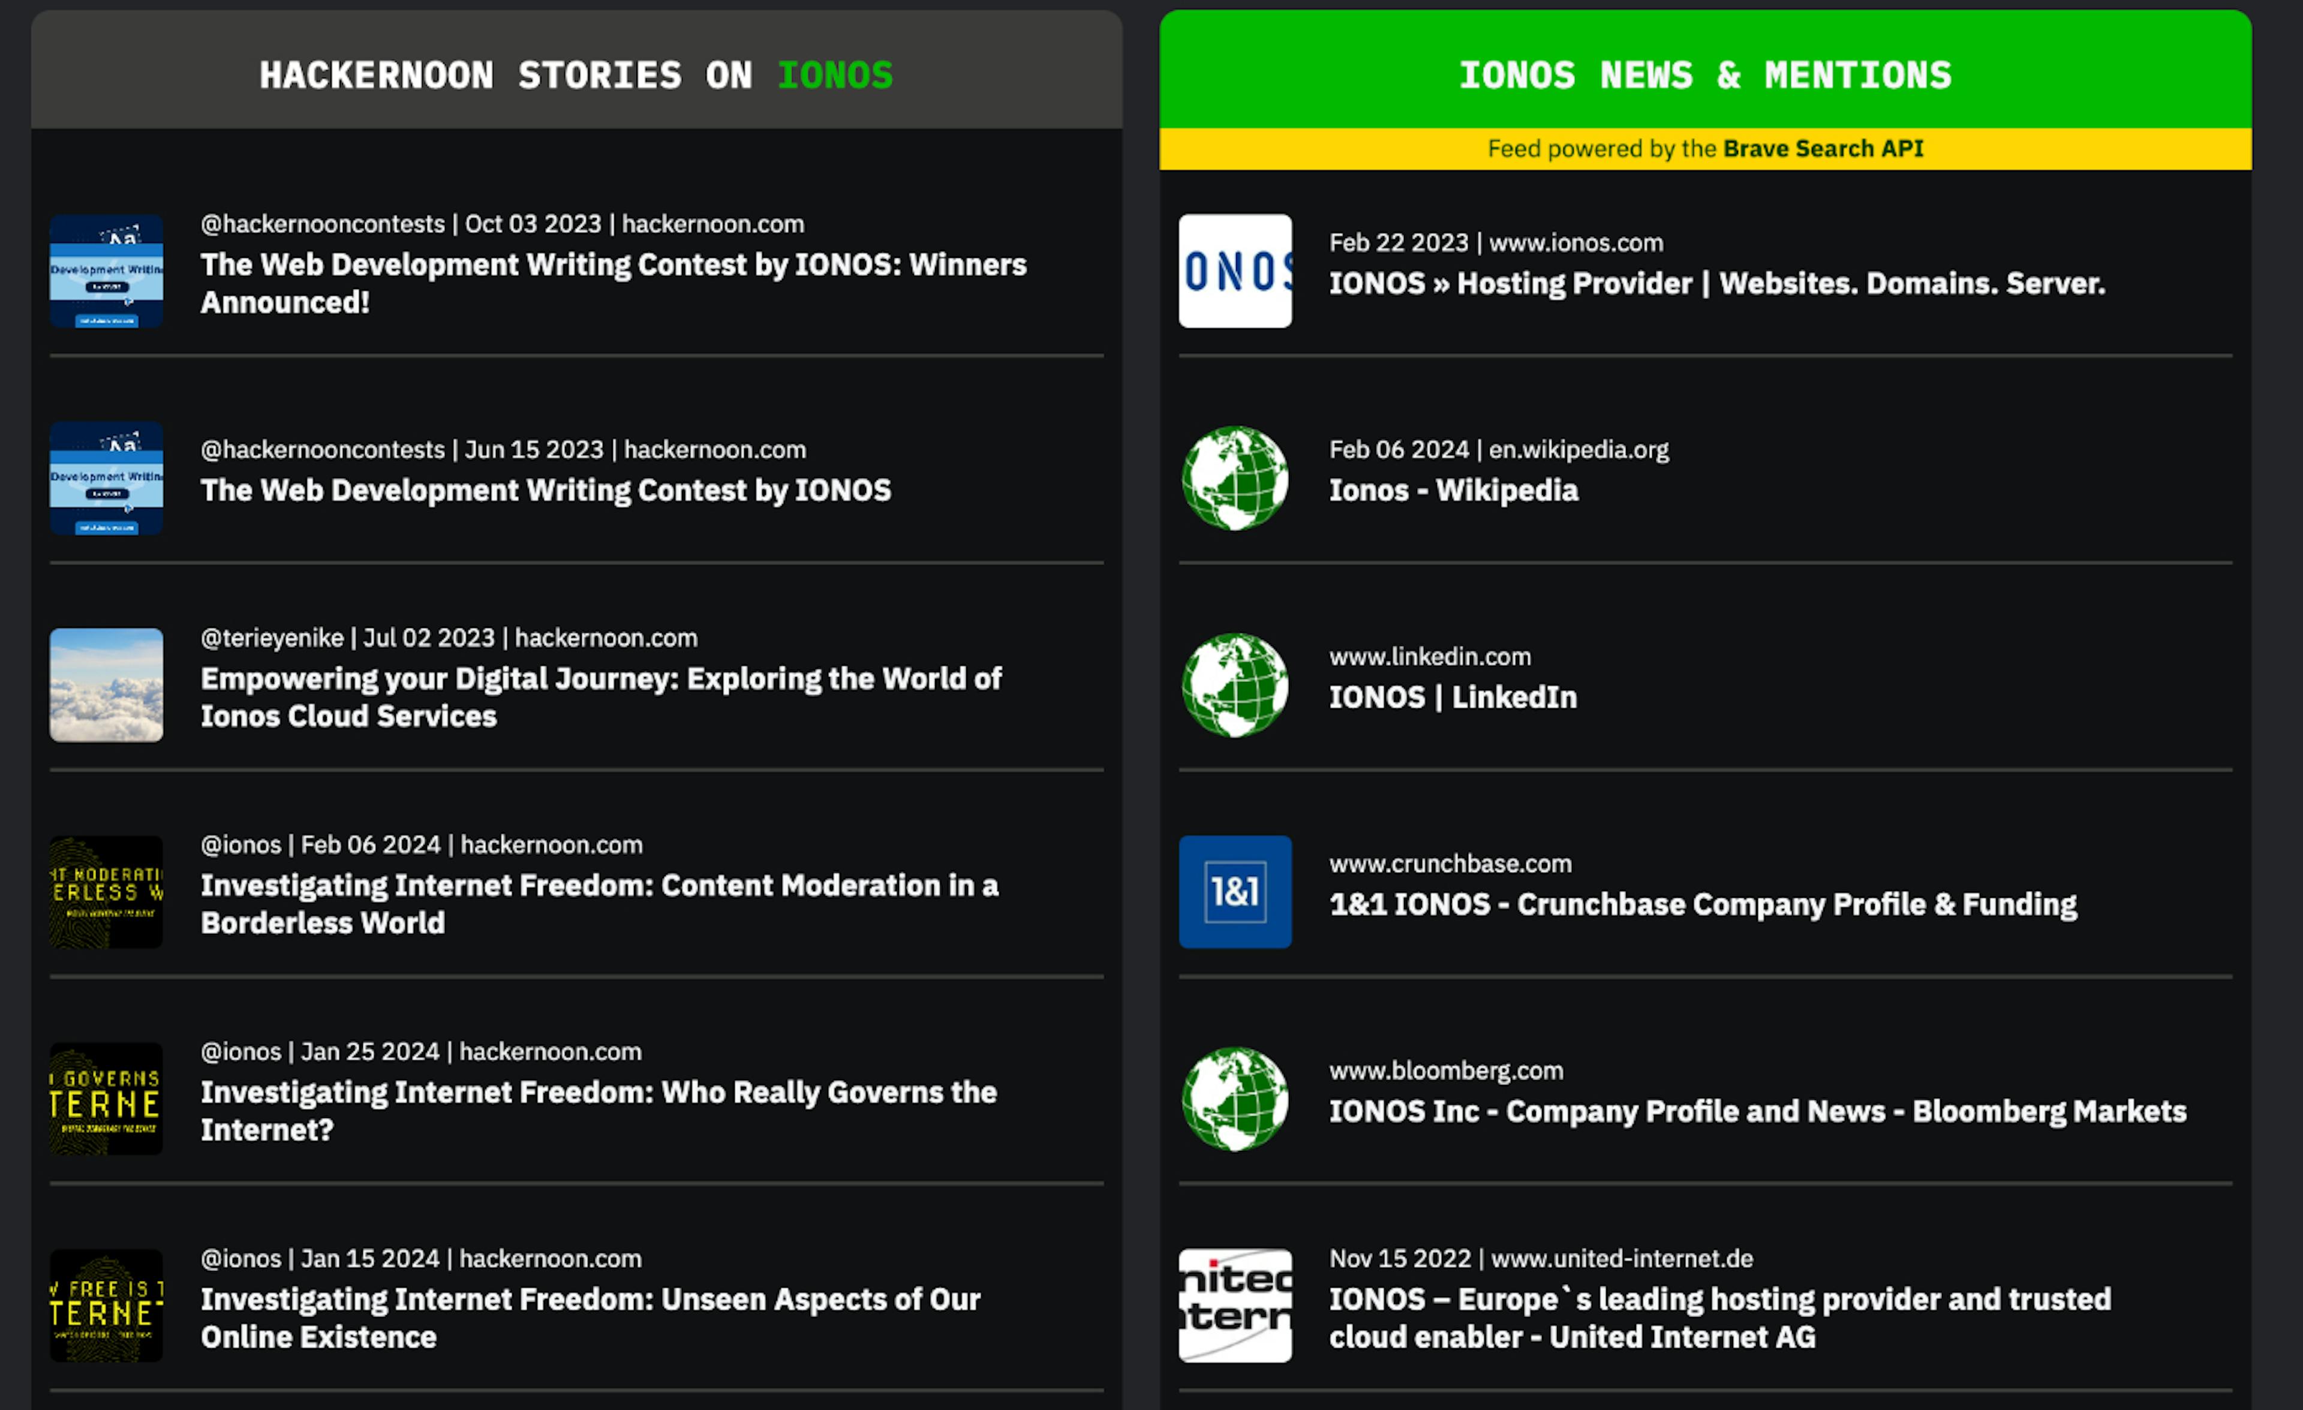Click the Who Really Governs the Internet thumbnail

coord(107,1099)
